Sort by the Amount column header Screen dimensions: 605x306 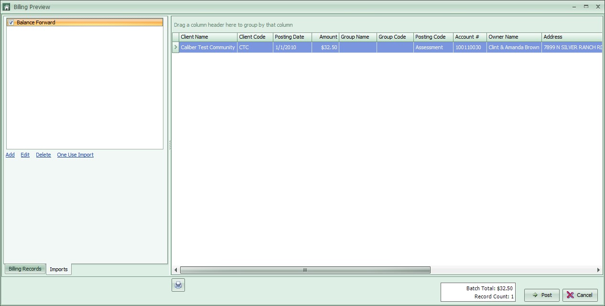pos(325,37)
